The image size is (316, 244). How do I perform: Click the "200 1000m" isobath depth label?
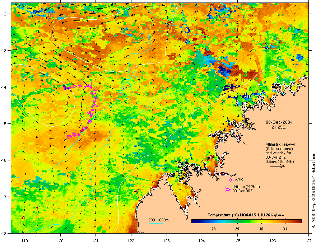point(158,220)
